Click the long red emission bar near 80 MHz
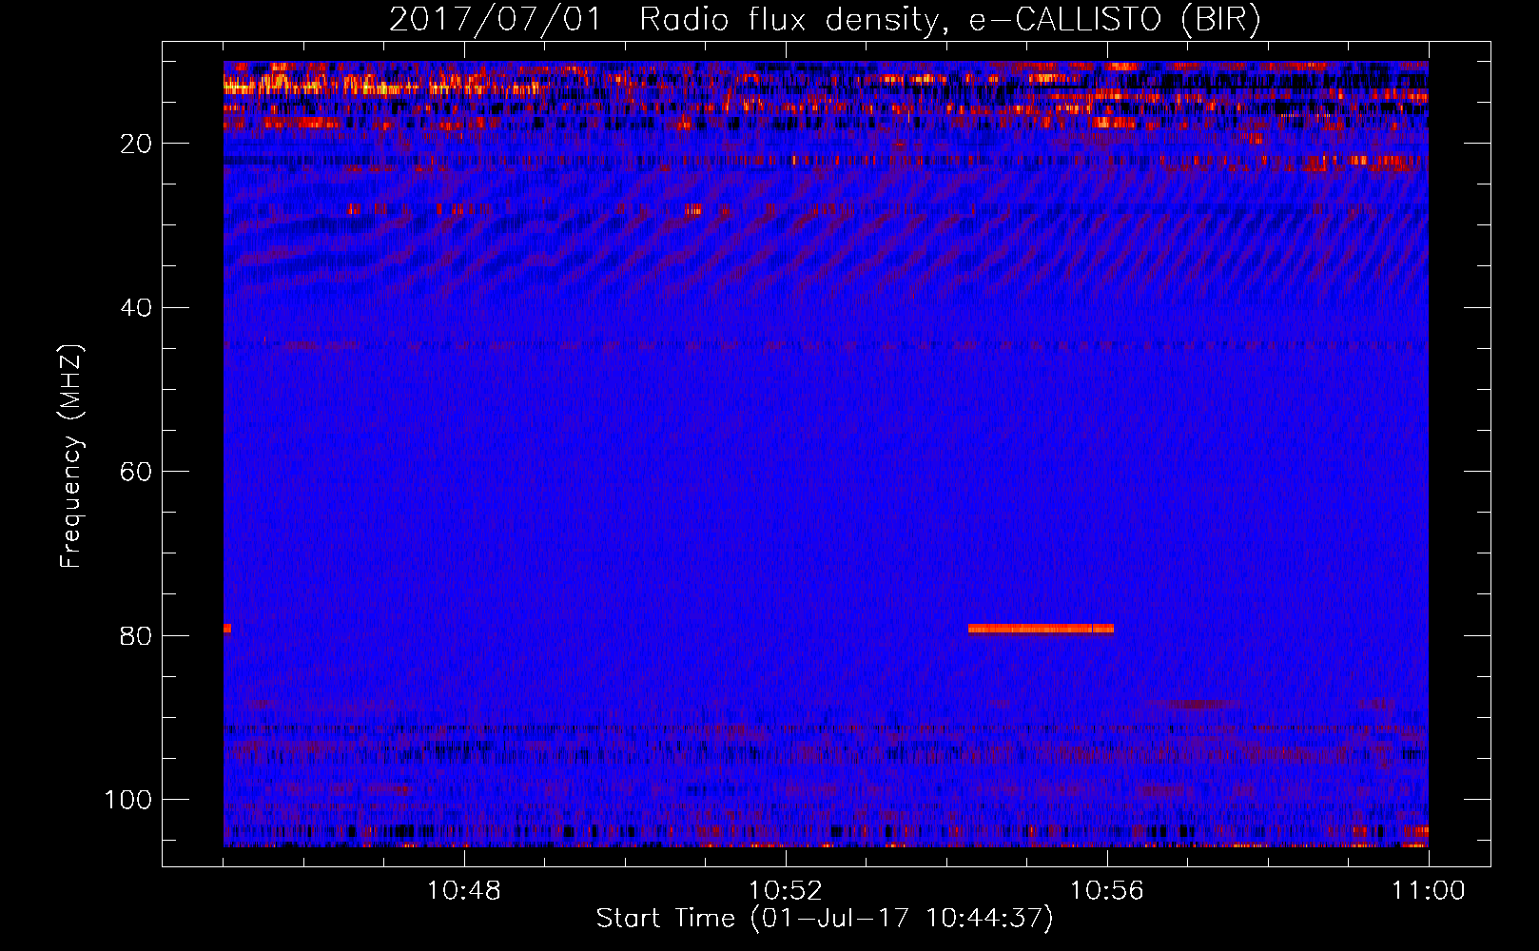Screen dimensions: 1539x951 pyautogui.click(x=1041, y=629)
